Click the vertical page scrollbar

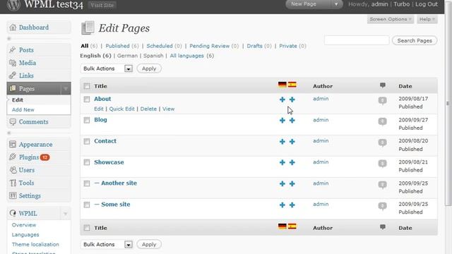(x=448, y=104)
